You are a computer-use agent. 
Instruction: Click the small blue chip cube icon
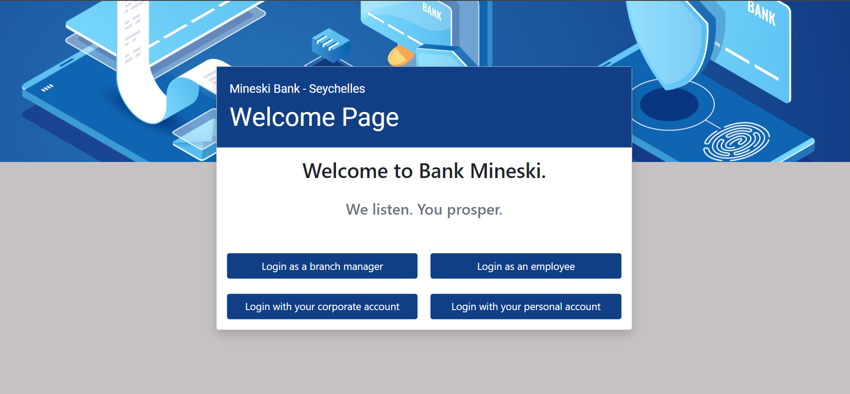coord(331,46)
